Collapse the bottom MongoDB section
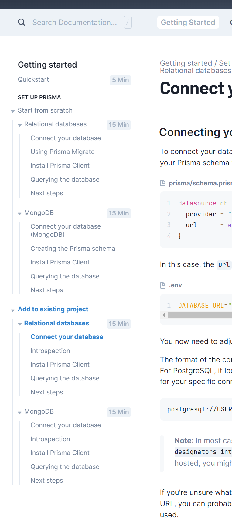This screenshot has height=518, width=232. (x=19, y=412)
